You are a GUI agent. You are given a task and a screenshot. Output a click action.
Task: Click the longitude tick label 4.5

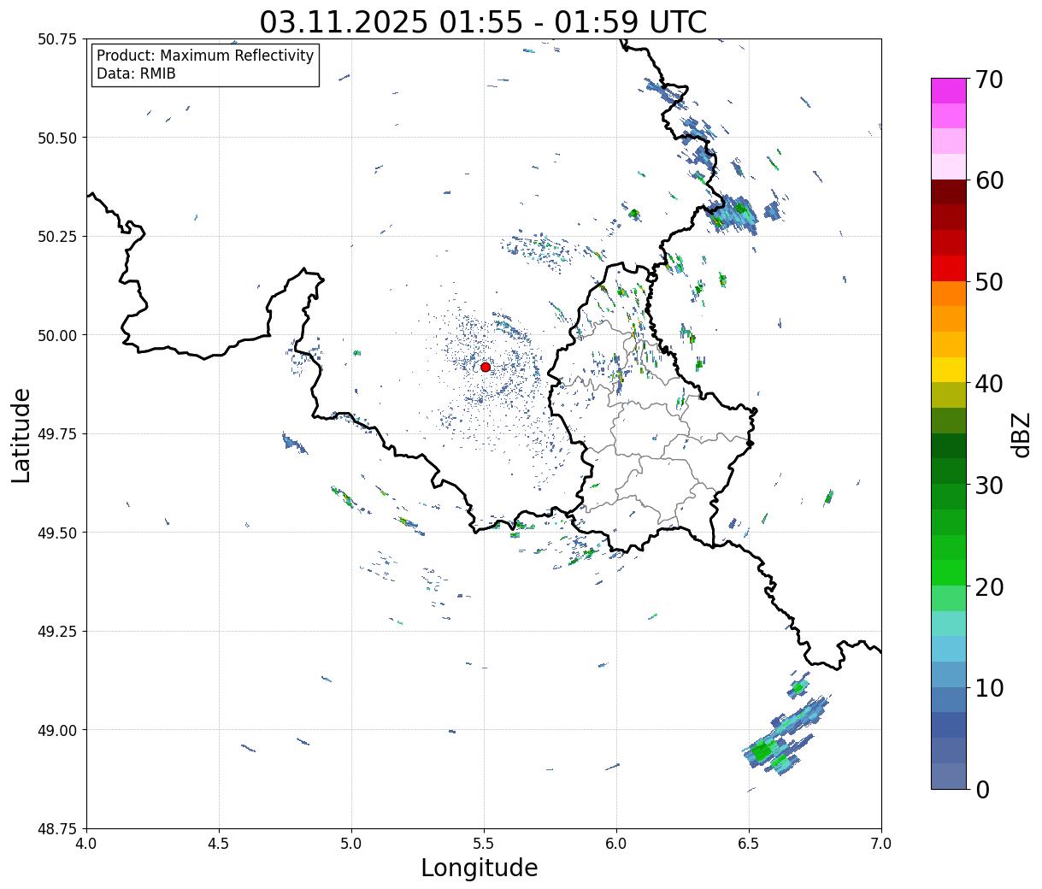click(x=219, y=844)
